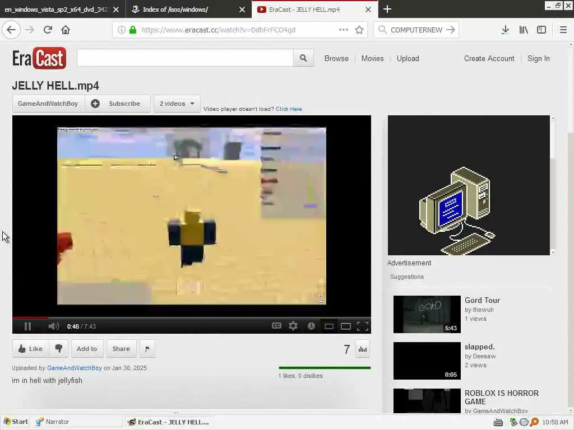Open ROBLOX IS HORROR GAME title
The image size is (574, 430).
point(502,397)
